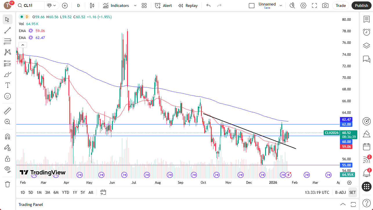
Task: Select the YTD time range
Action: [x=66, y=192]
